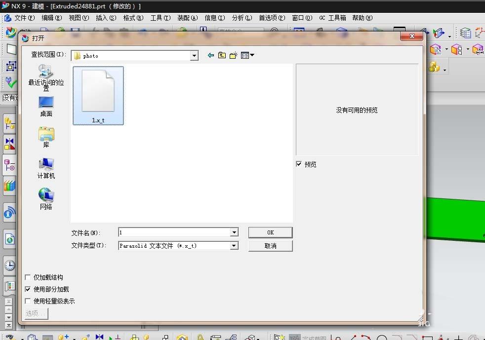Image resolution: width=485 pixels, height=340 pixels.
Task: Enable use lightweight representation (使用轻量级表示)
Action: (x=28, y=302)
